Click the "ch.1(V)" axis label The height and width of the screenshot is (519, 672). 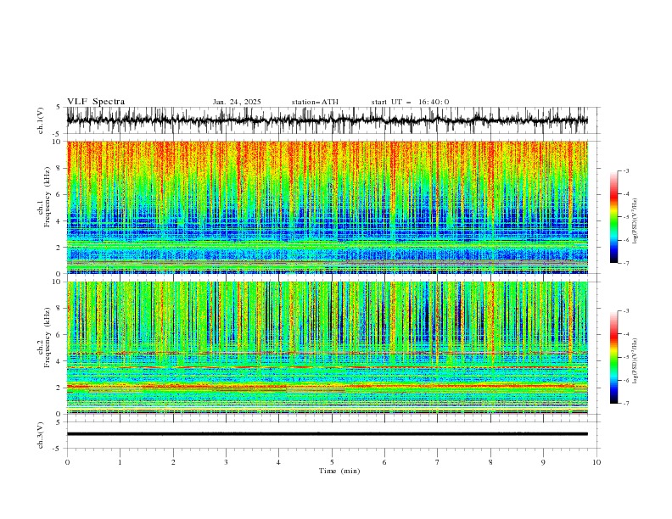click(x=41, y=120)
